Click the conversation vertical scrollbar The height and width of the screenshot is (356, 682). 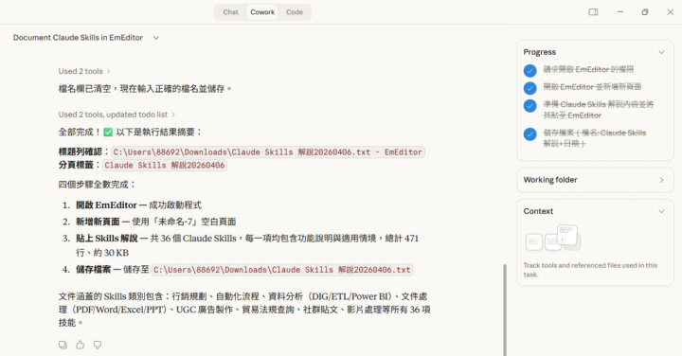[505, 310]
